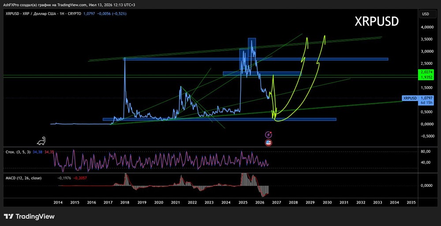
Task: Click the green 1,9352 price label
Action: coord(426,77)
